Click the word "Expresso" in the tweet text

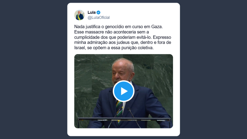(162, 37)
